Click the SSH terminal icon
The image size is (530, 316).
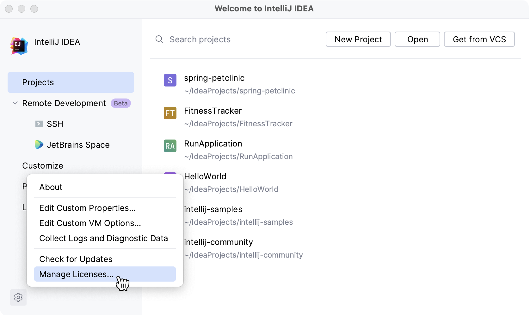pyautogui.click(x=39, y=124)
